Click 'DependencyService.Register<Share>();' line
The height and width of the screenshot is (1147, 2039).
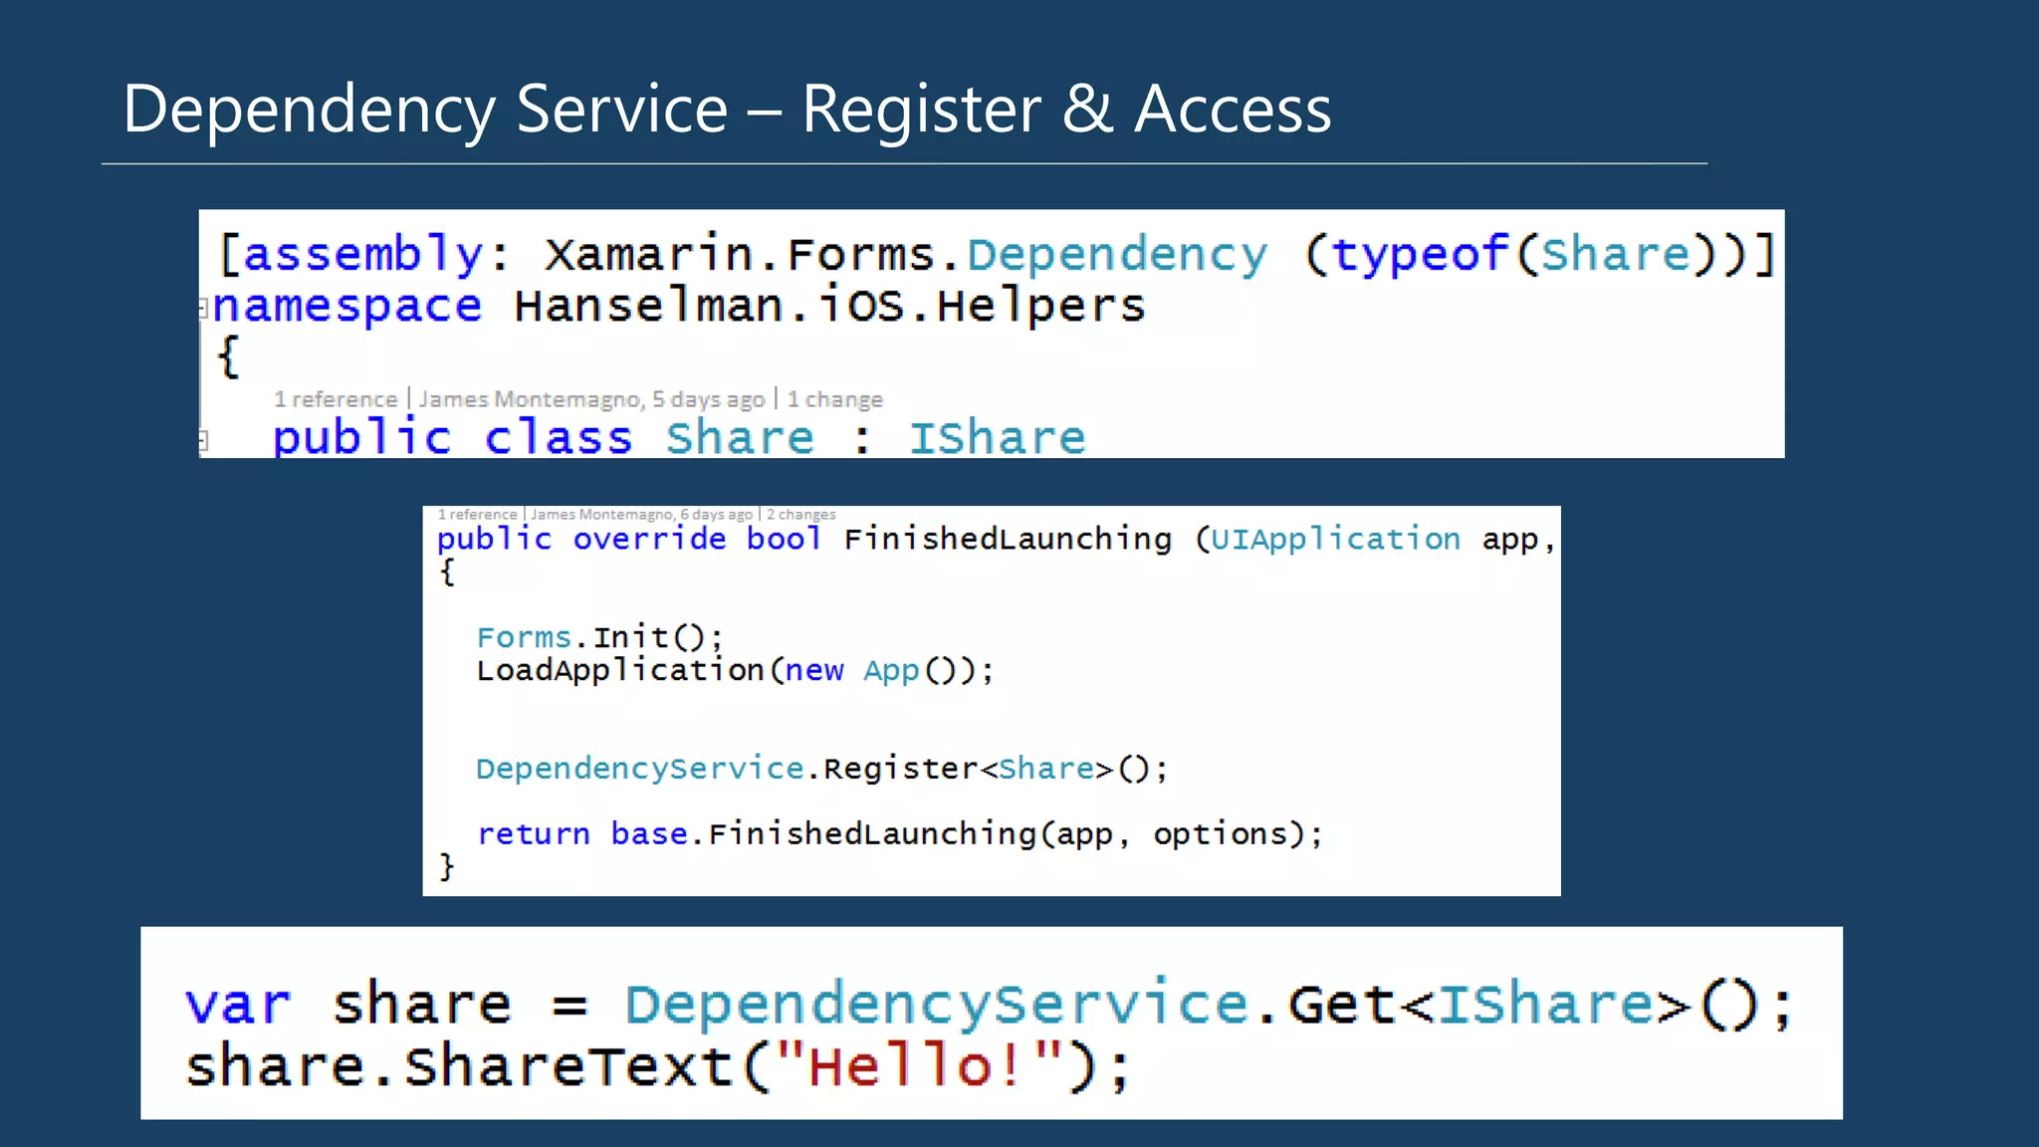coord(822,769)
